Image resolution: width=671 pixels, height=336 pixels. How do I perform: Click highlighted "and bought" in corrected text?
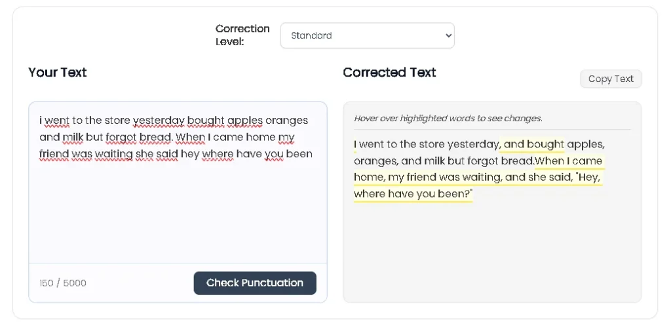tap(533, 145)
